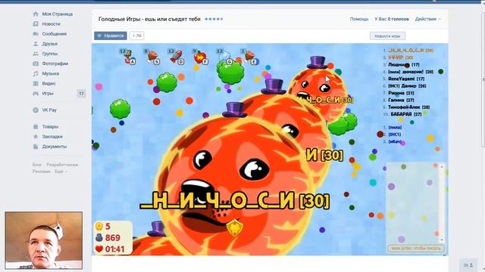Click the Закладки star icon

(36, 136)
